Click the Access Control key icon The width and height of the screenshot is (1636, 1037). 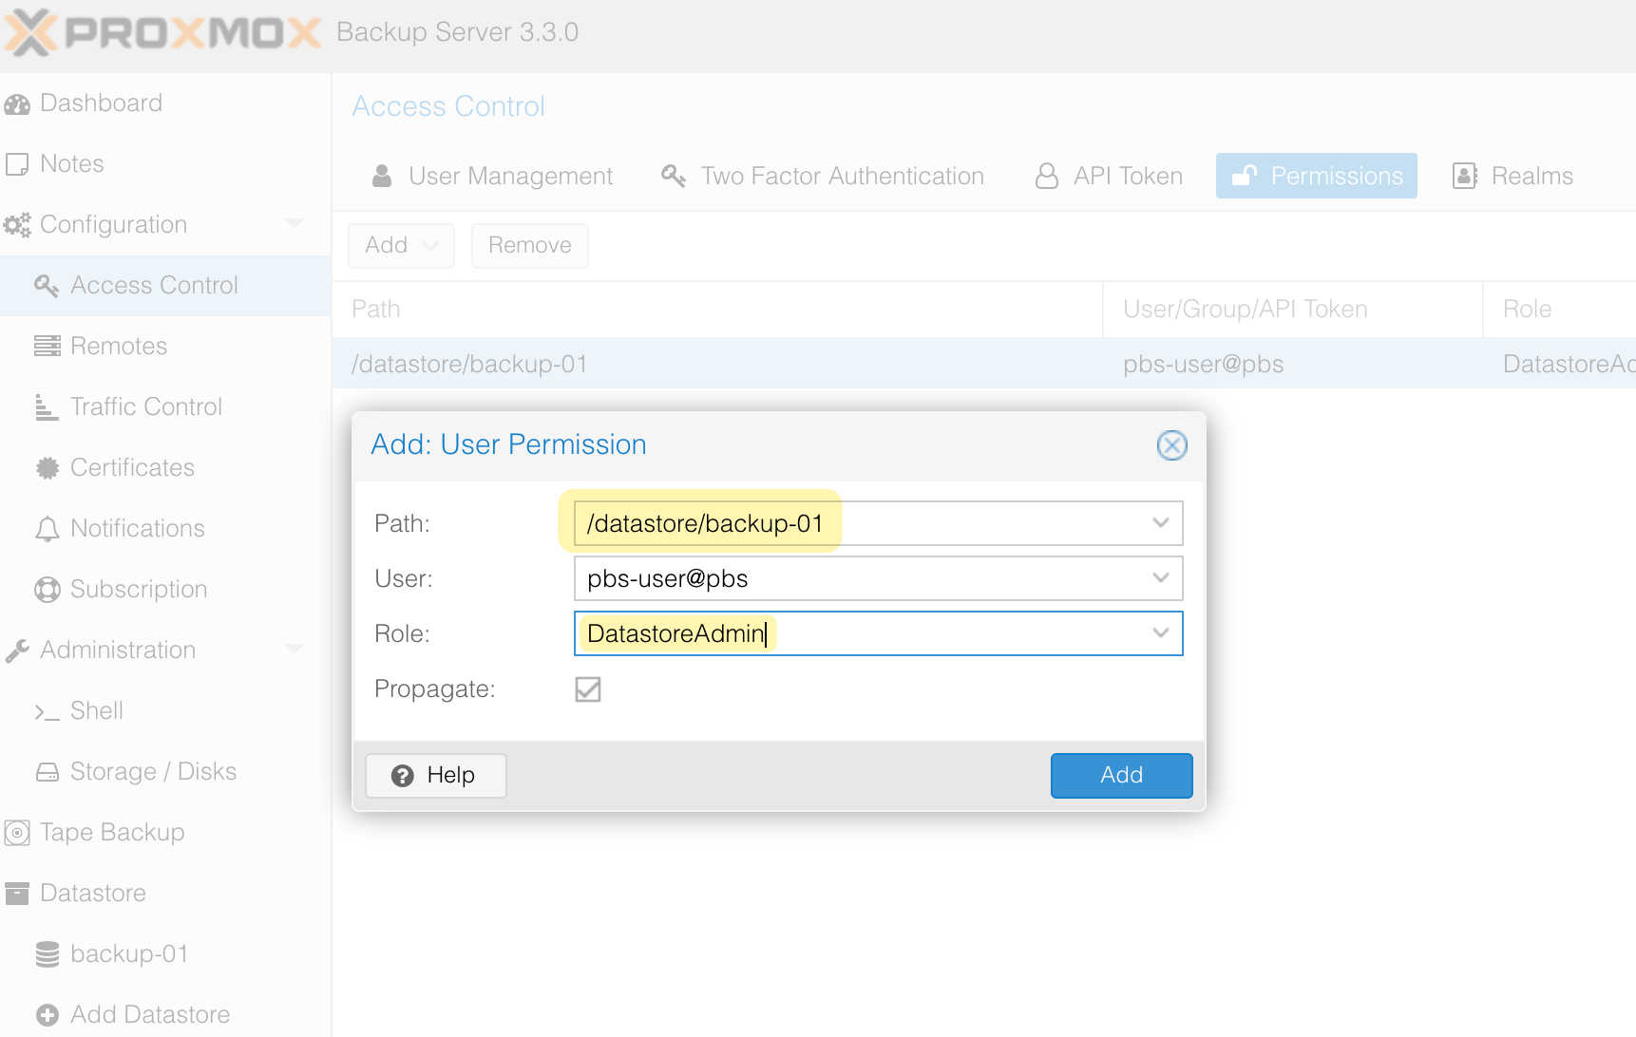click(x=47, y=285)
